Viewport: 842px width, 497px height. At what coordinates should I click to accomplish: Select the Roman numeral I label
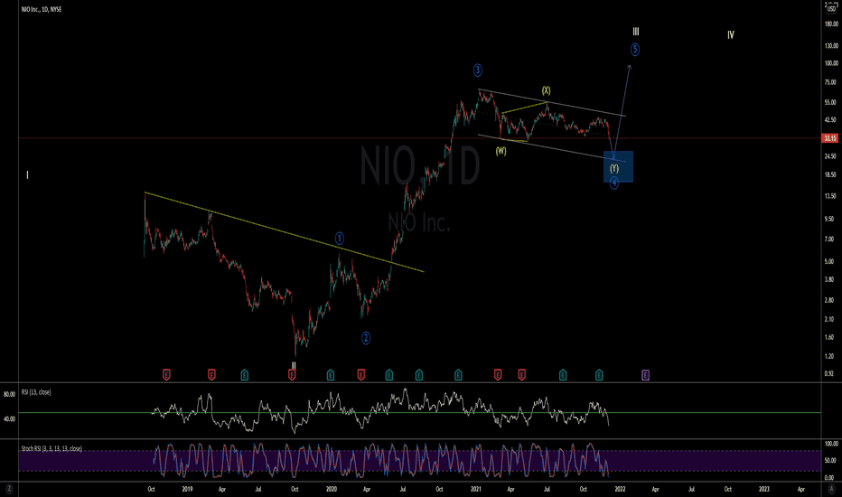point(27,174)
